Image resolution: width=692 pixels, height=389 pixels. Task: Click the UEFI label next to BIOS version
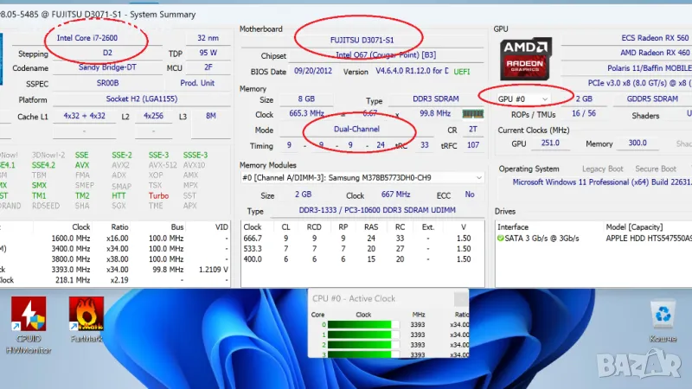pos(464,71)
